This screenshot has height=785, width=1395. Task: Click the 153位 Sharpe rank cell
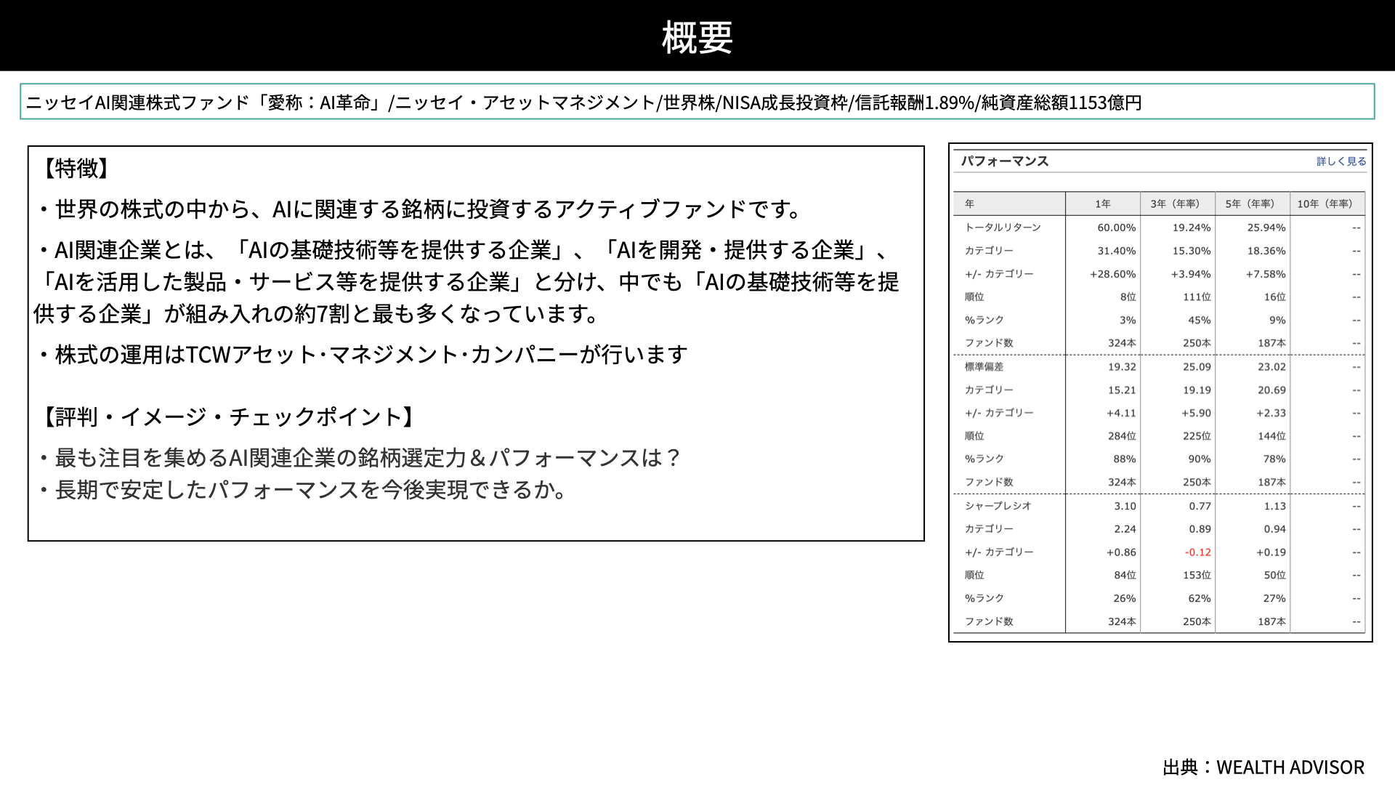coord(1197,575)
